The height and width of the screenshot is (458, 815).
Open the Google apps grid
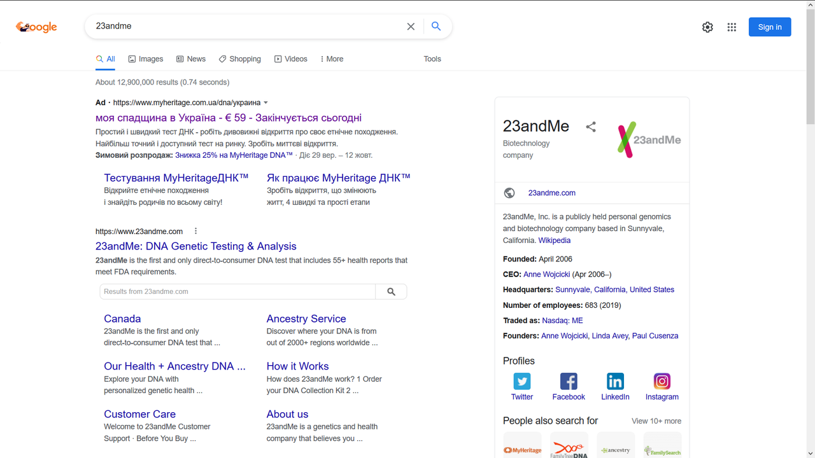tap(732, 27)
